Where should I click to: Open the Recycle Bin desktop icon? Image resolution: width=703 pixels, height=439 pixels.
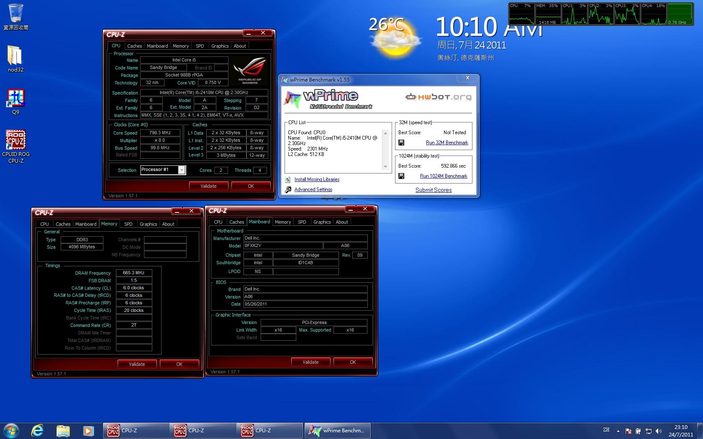(15, 17)
